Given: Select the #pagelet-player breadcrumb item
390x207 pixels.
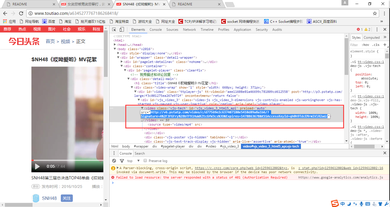Looking at the screenshot, I should point(173,146).
